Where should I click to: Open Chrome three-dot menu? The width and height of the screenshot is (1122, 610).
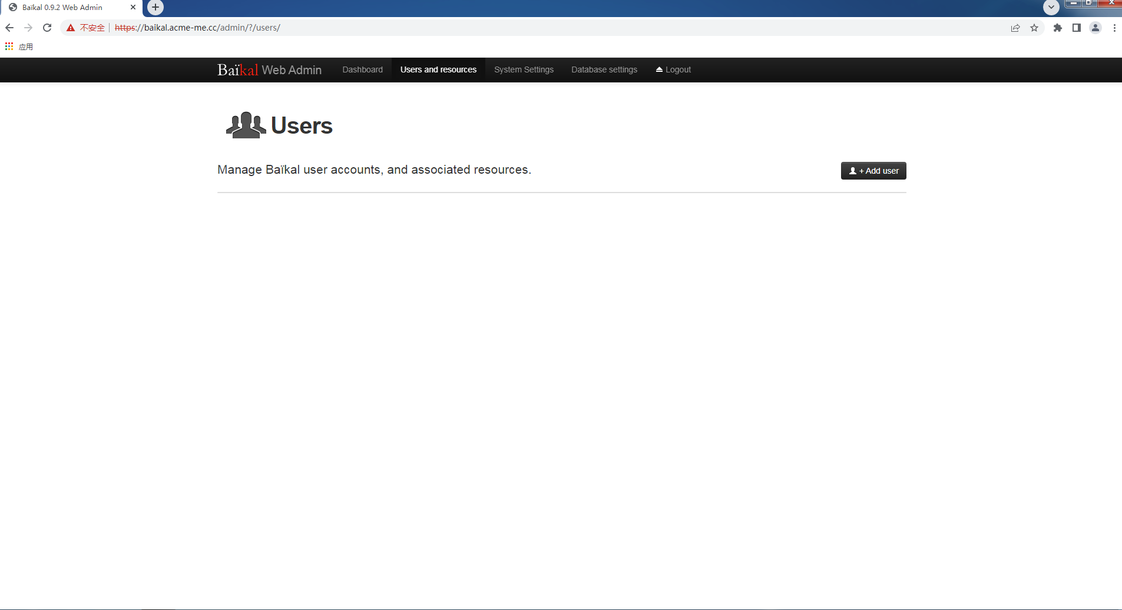tap(1114, 28)
